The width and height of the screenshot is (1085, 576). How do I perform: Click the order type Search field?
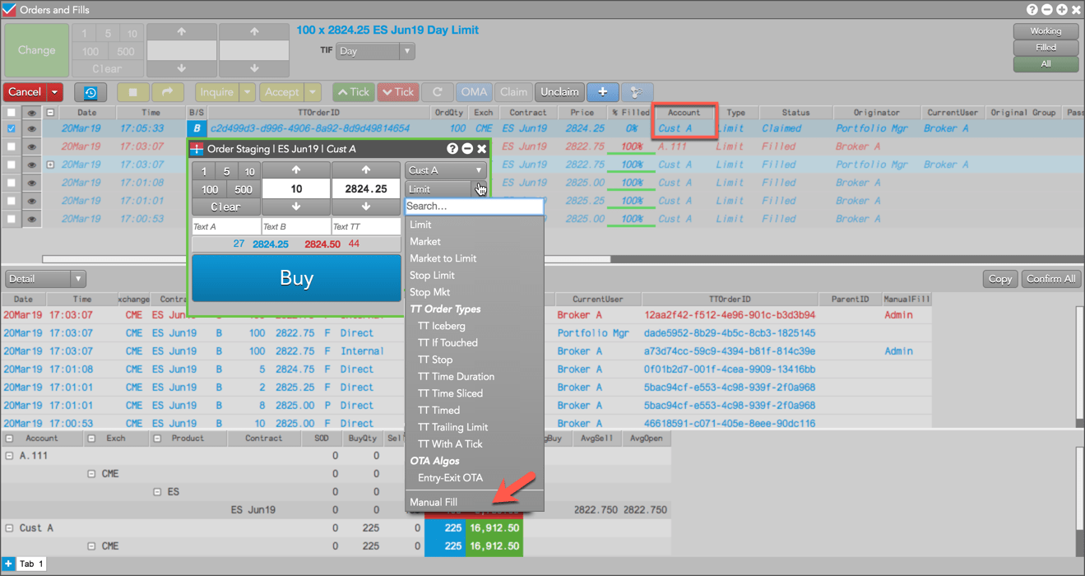[x=475, y=207]
